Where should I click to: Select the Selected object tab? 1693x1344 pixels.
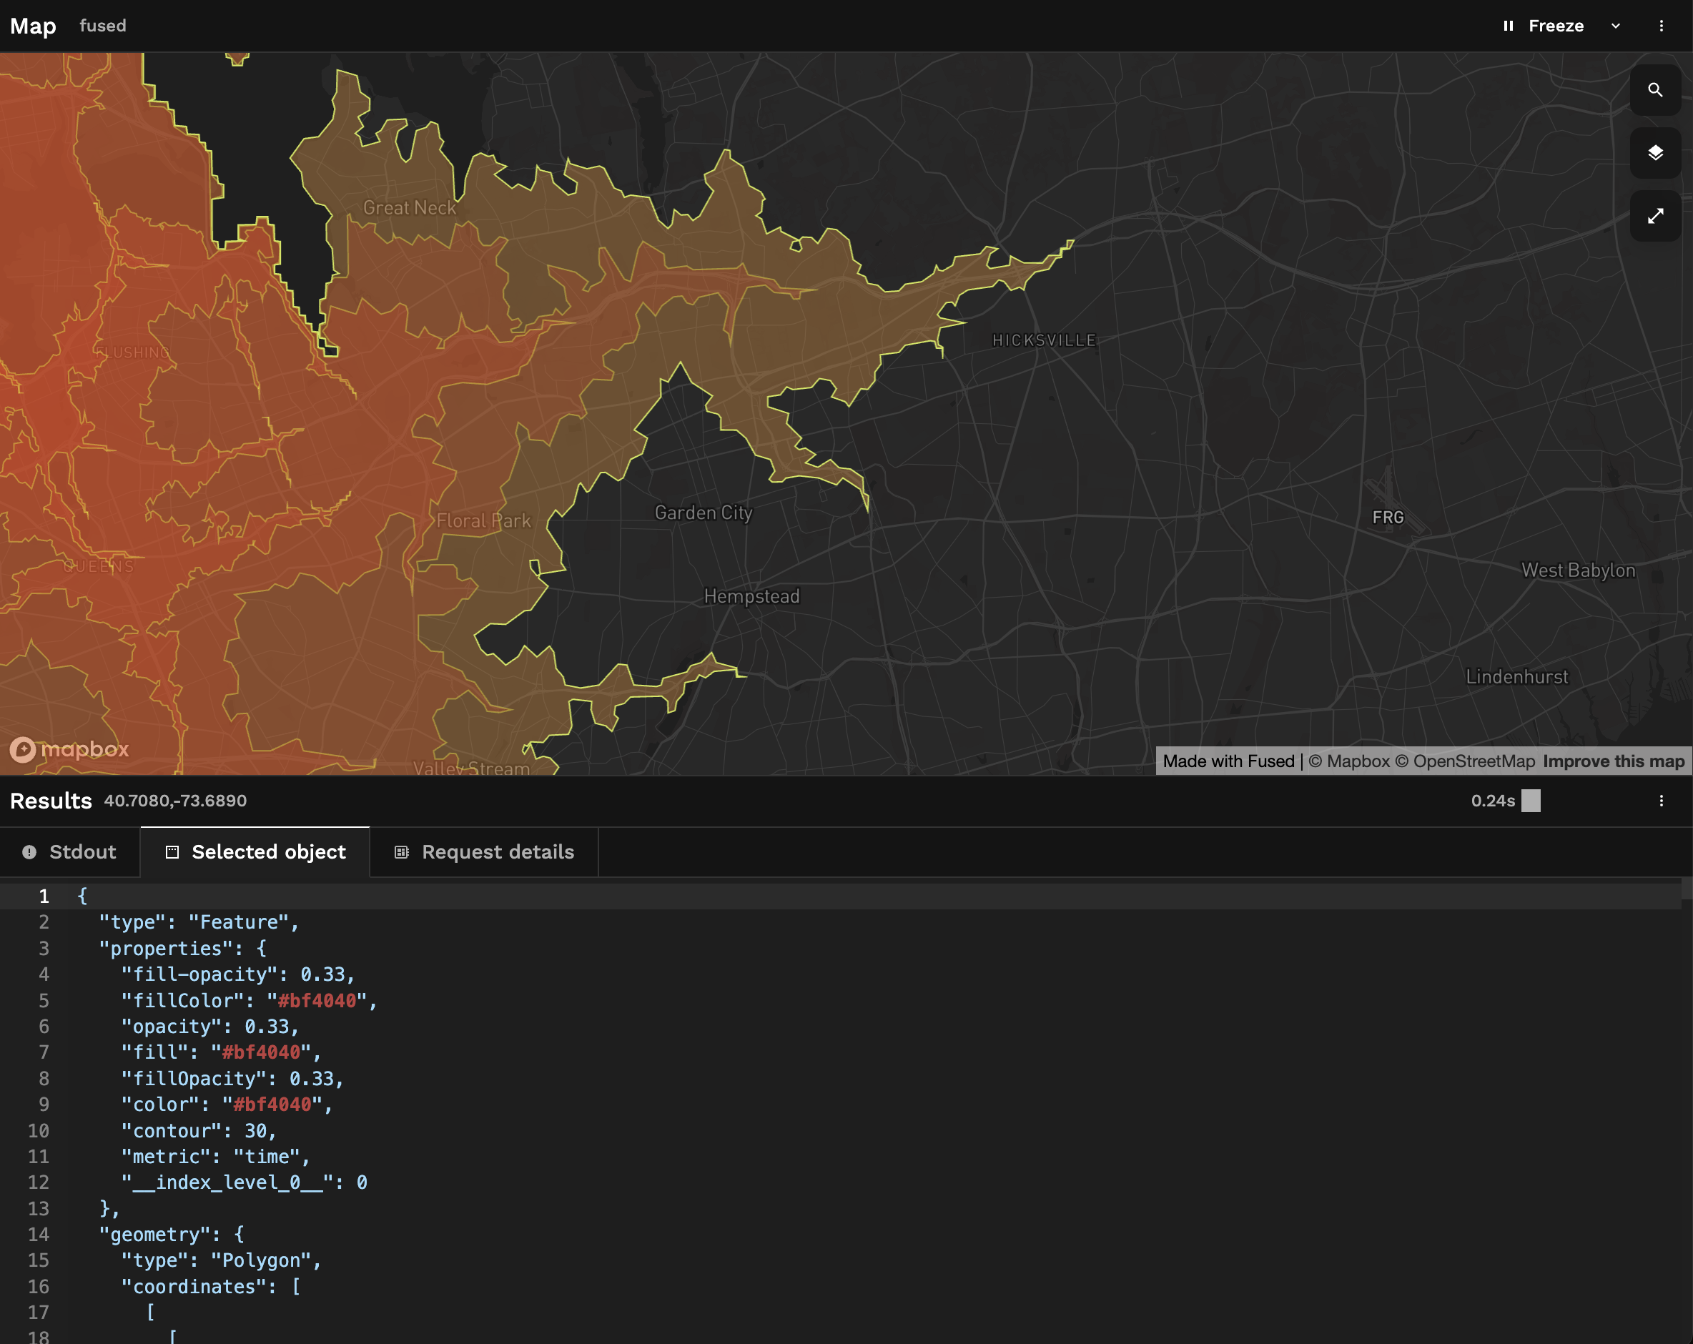click(255, 851)
